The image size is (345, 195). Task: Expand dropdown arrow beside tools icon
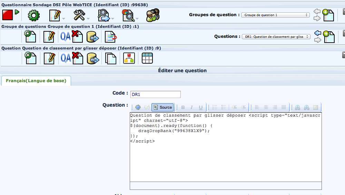(88, 19)
